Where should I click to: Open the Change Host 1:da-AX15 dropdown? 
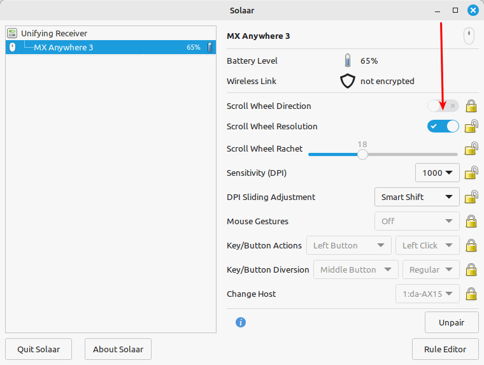pyautogui.click(x=427, y=294)
